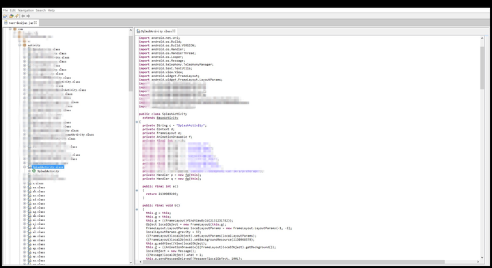Click the Back navigation arrow
Viewport: 492px width, 268px height.
pyautogui.click(x=23, y=16)
